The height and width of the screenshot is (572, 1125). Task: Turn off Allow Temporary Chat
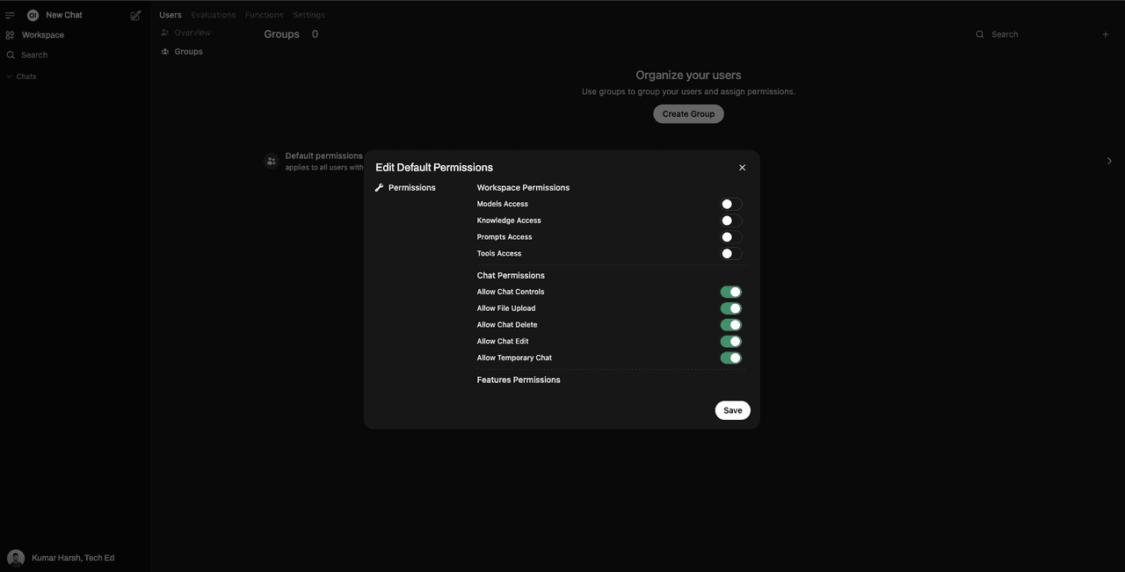pyautogui.click(x=732, y=358)
